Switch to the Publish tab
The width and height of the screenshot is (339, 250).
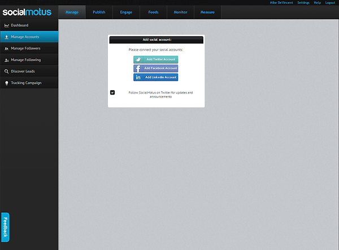99,12
